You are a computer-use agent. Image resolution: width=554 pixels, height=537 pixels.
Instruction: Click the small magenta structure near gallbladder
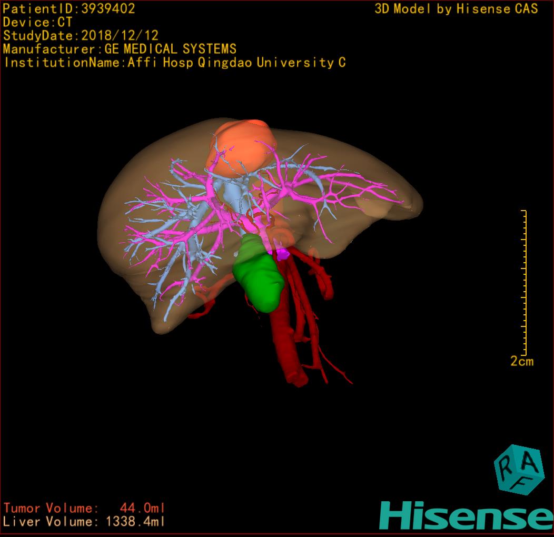pyautogui.click(x=282, y=254)
